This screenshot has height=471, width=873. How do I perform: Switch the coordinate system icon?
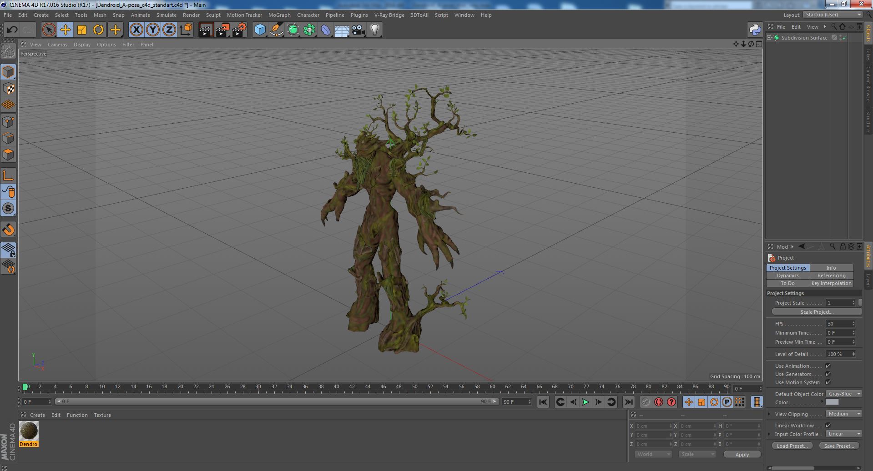coord(186,30)
